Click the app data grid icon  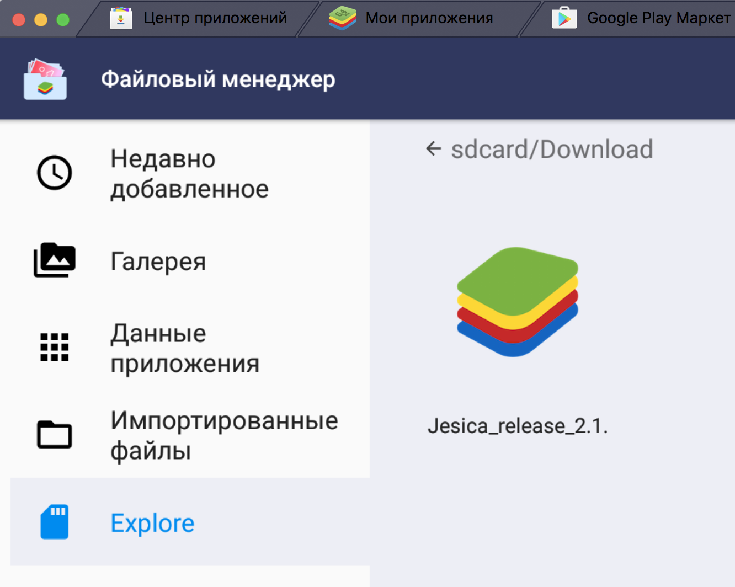[54, 347]
